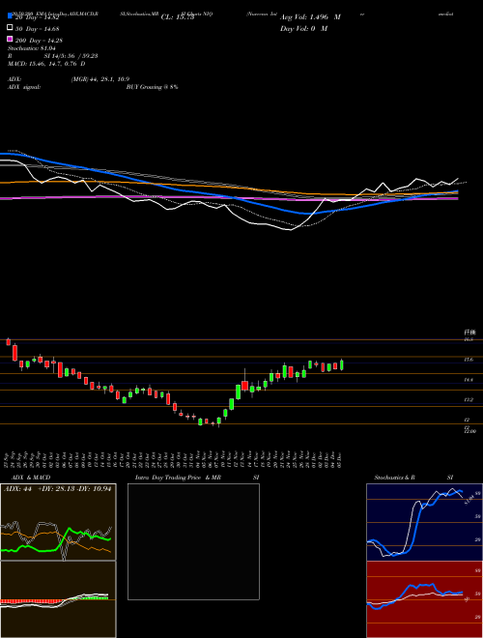
Task: Open the ADX line chart panel
Action: pyautogui.click(x=58, y=522)
